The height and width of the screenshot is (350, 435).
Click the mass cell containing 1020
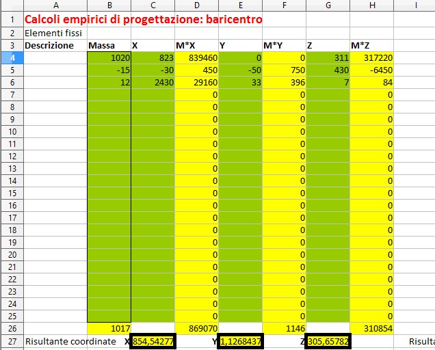tap(109, 58)
